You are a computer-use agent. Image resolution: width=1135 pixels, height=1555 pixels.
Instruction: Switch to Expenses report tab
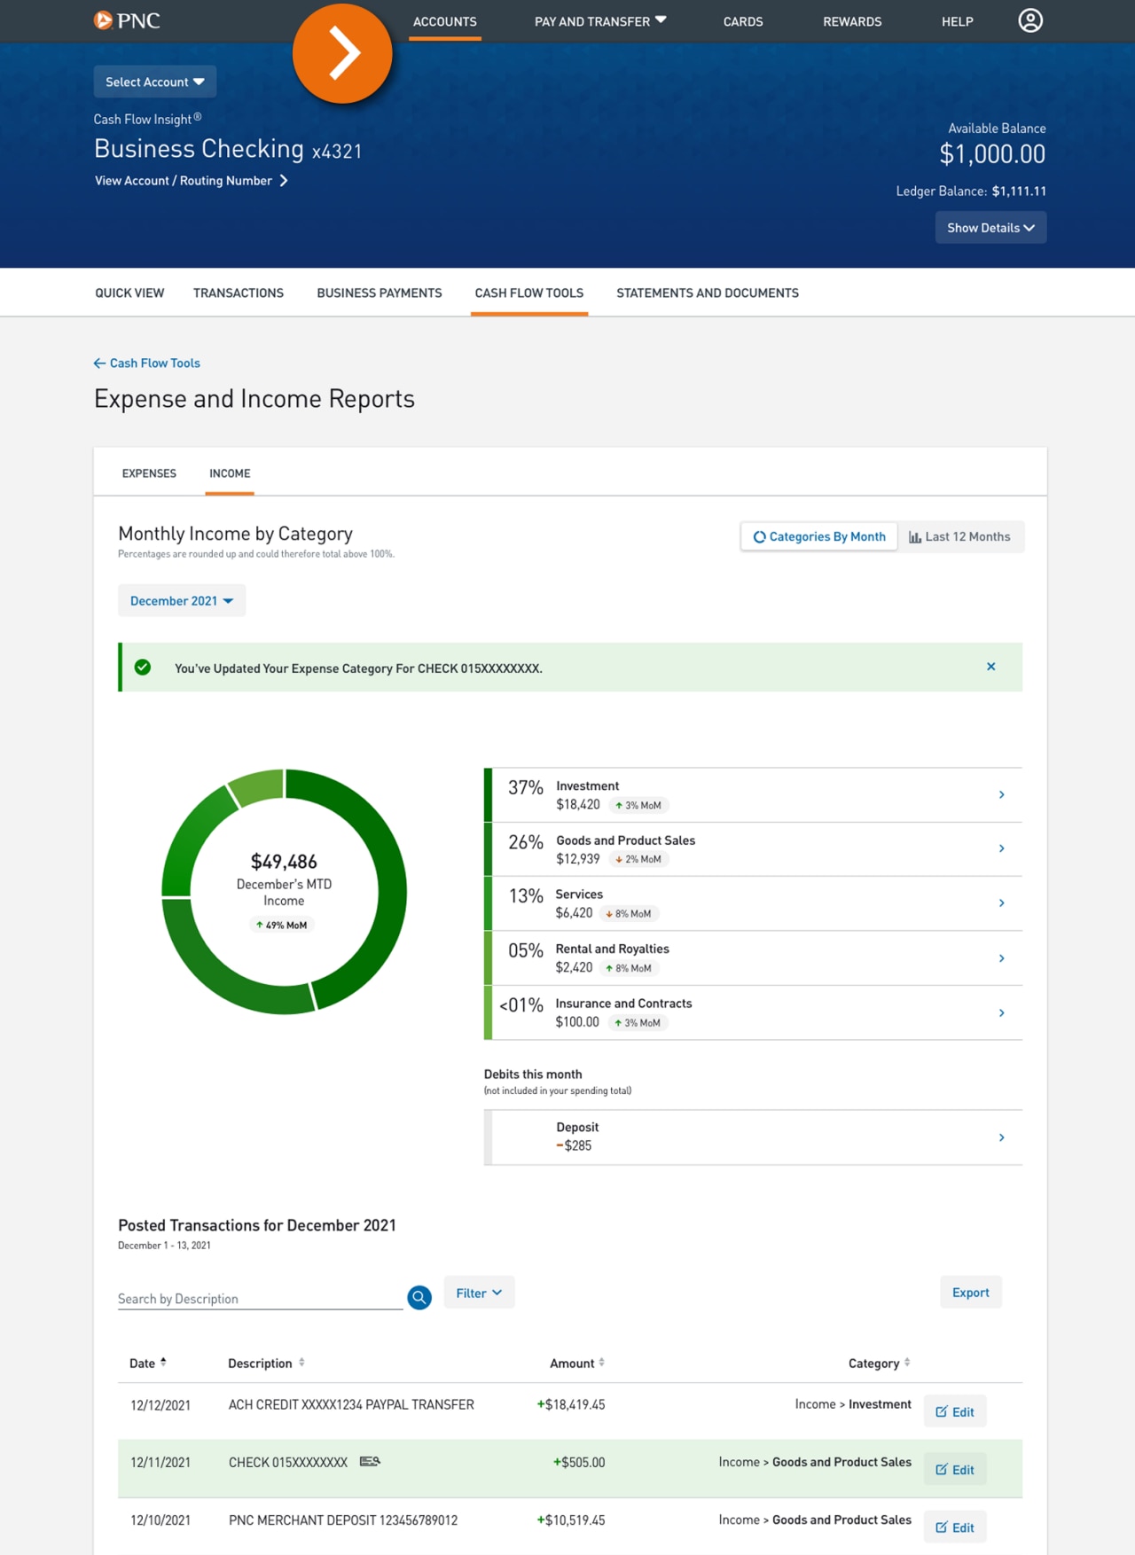(x=149, y=473)
